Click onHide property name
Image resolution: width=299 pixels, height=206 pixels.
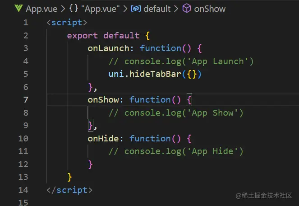[103, 139]
